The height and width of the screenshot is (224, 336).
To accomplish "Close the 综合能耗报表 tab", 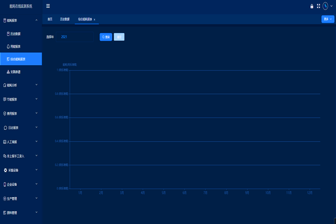I will pyautogui.click(x=95, y=20).
